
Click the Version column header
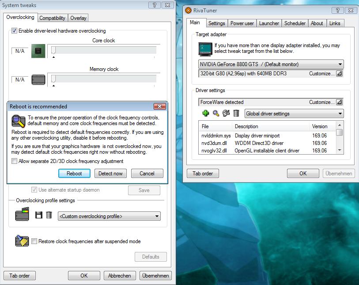click(x=323, y=126)
